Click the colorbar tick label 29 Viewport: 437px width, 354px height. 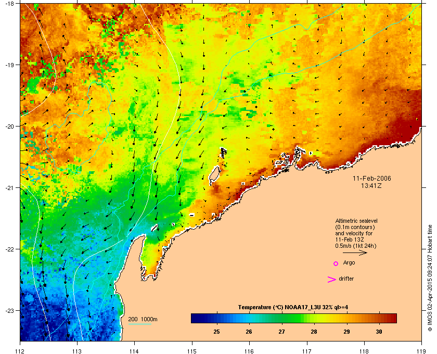point(346,332)
